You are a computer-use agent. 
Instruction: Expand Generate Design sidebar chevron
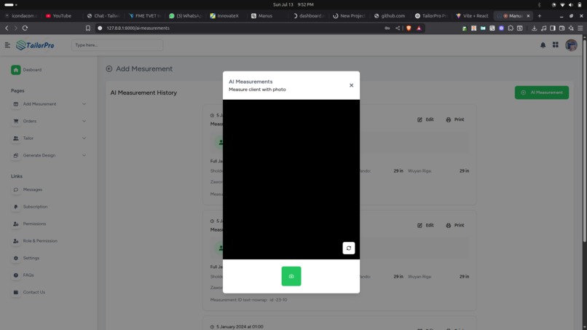pyautogui.click(x=84, y=155)
